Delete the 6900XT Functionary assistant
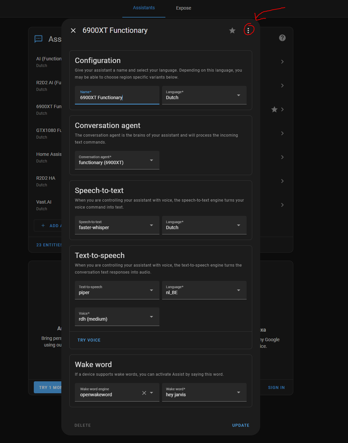 (83, 425)
